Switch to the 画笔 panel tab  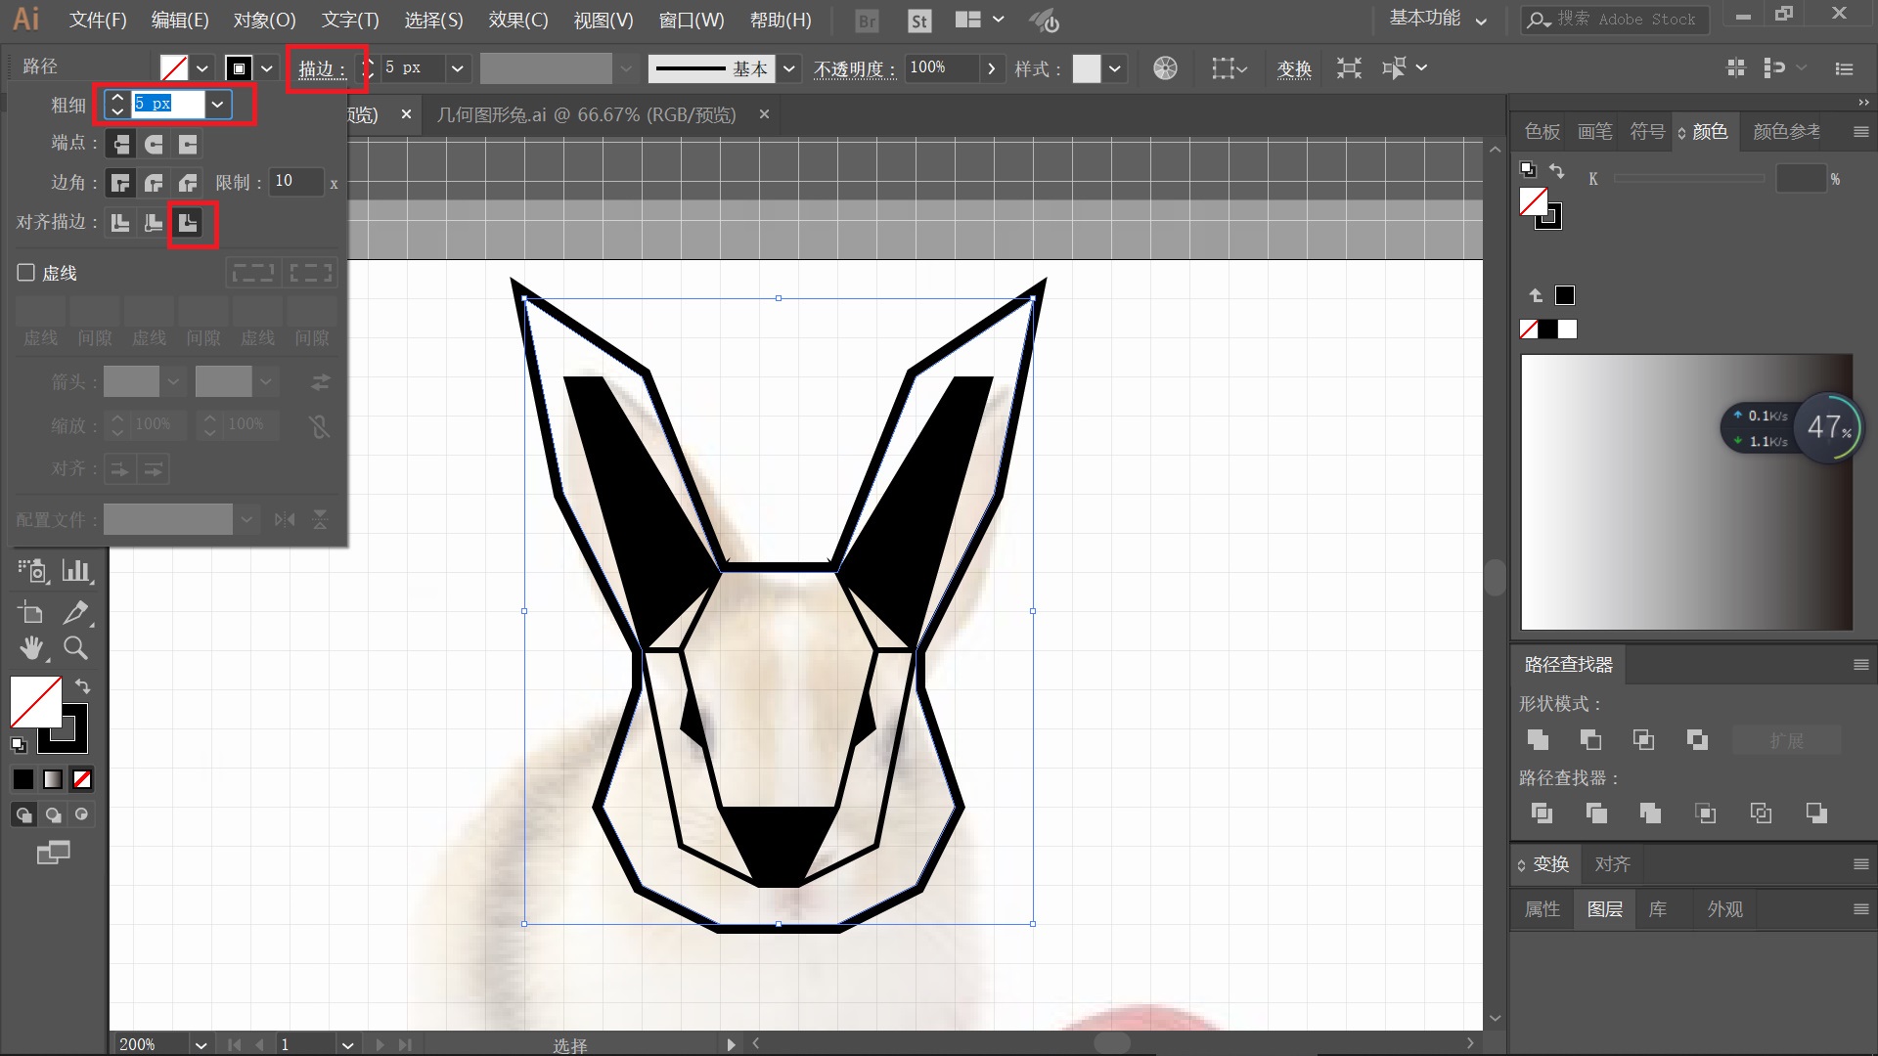coord(1594,131)
